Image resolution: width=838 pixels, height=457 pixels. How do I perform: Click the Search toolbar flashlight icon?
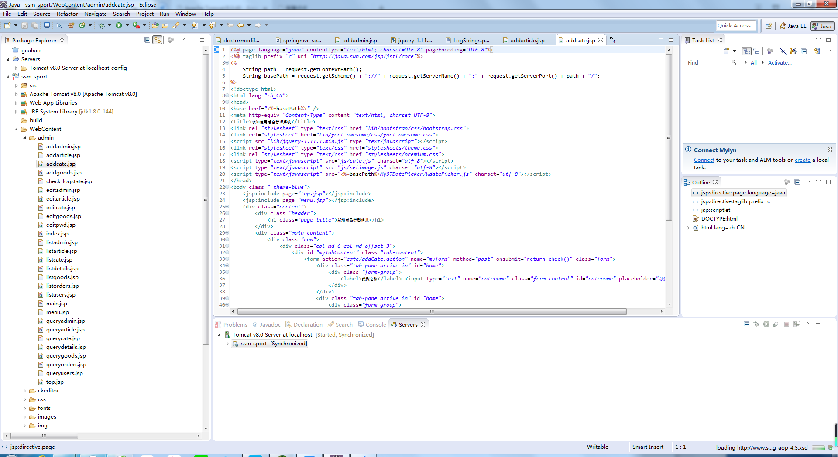click(176, 26)
